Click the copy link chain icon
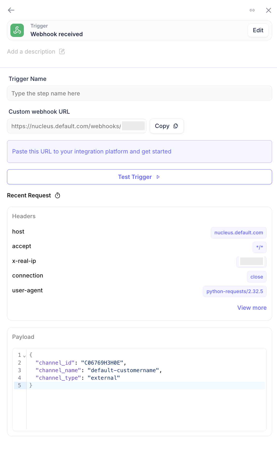Viewport: 277px width, 452px height. 252,10
